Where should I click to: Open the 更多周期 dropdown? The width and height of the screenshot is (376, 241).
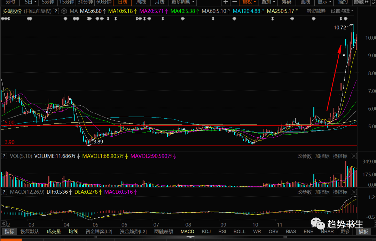(183, 2)
